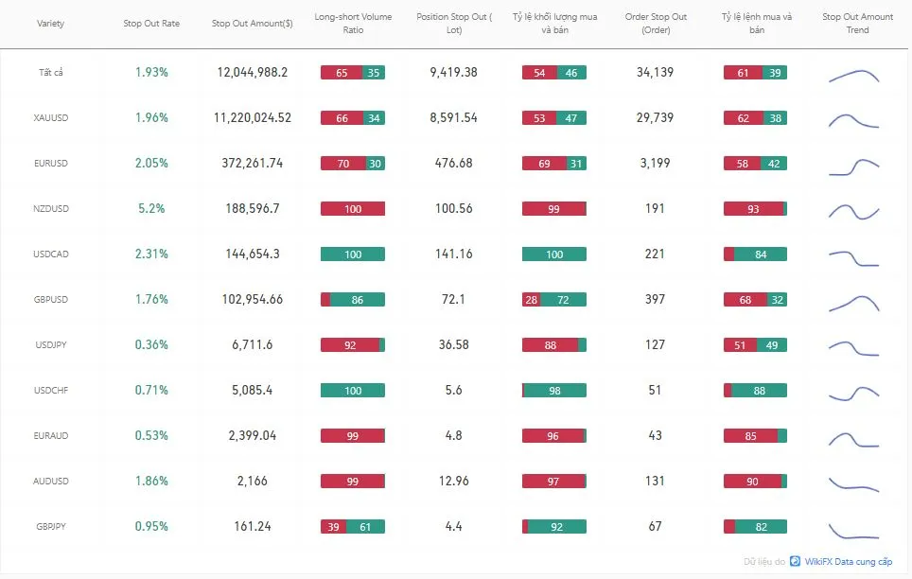Click the USDCHF trend sparkline chart
Viewport: 912px width, 579px height.
click(854, 394)
